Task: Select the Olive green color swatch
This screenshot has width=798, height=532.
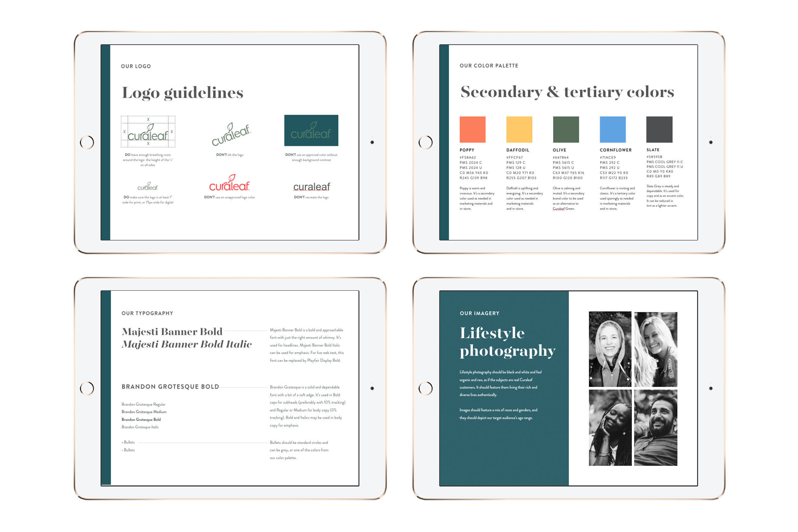Action: pos(566,130)
